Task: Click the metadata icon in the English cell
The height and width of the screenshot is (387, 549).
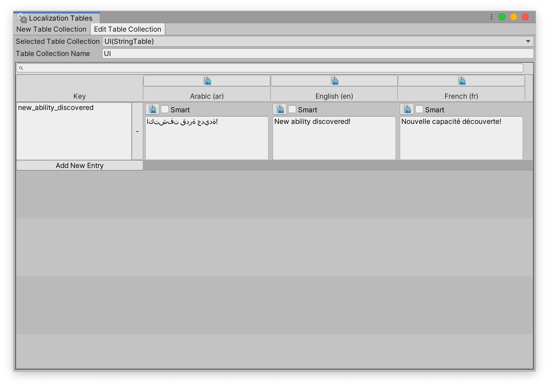Action: (280, 109)
